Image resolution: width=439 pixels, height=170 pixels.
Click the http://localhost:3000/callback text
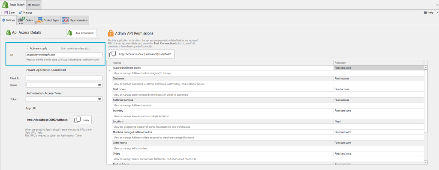point(47,120)
